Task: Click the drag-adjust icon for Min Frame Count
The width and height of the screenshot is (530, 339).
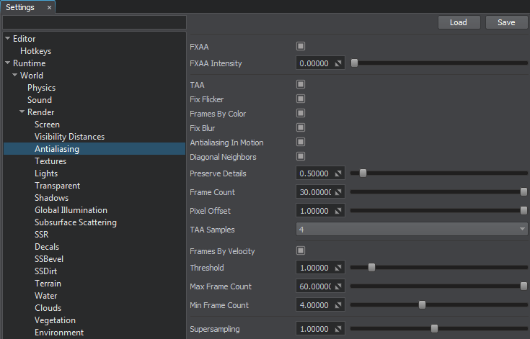Action: click(339, 305)
